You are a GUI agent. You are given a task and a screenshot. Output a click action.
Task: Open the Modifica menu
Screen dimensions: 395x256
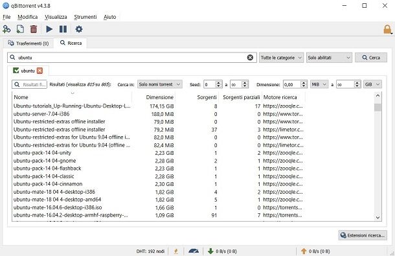tap(28, 17)
